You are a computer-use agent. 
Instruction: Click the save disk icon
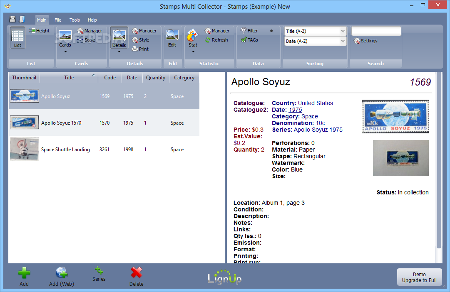tap(12, 20)
